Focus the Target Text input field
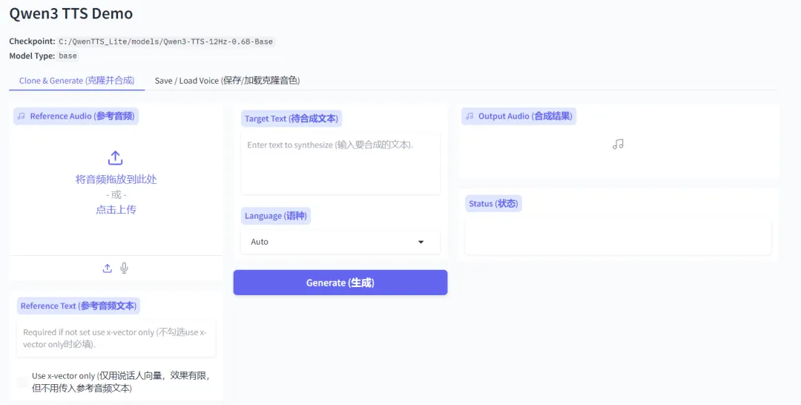Image resolution: width=801 pixels, height=405 pixels. coord(340,163)
